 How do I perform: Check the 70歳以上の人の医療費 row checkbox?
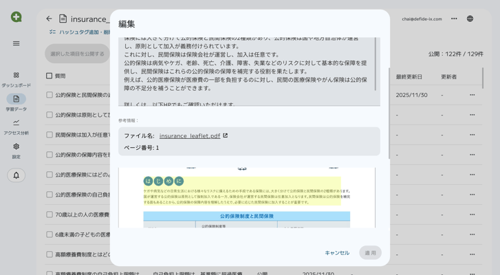point(49,214)
